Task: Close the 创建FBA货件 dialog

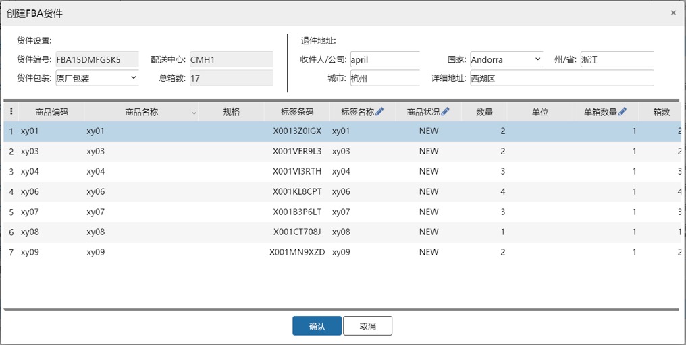Action: tap(673, 13)
